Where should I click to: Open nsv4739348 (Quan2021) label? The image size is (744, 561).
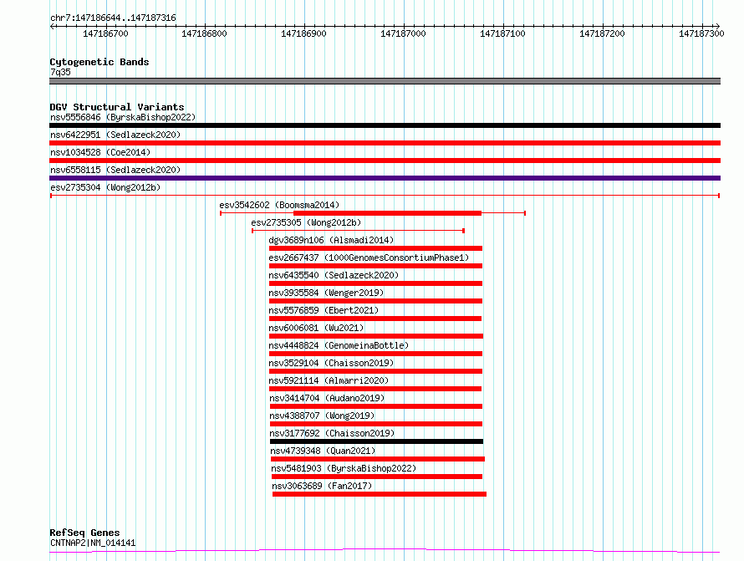coord(323,451)
